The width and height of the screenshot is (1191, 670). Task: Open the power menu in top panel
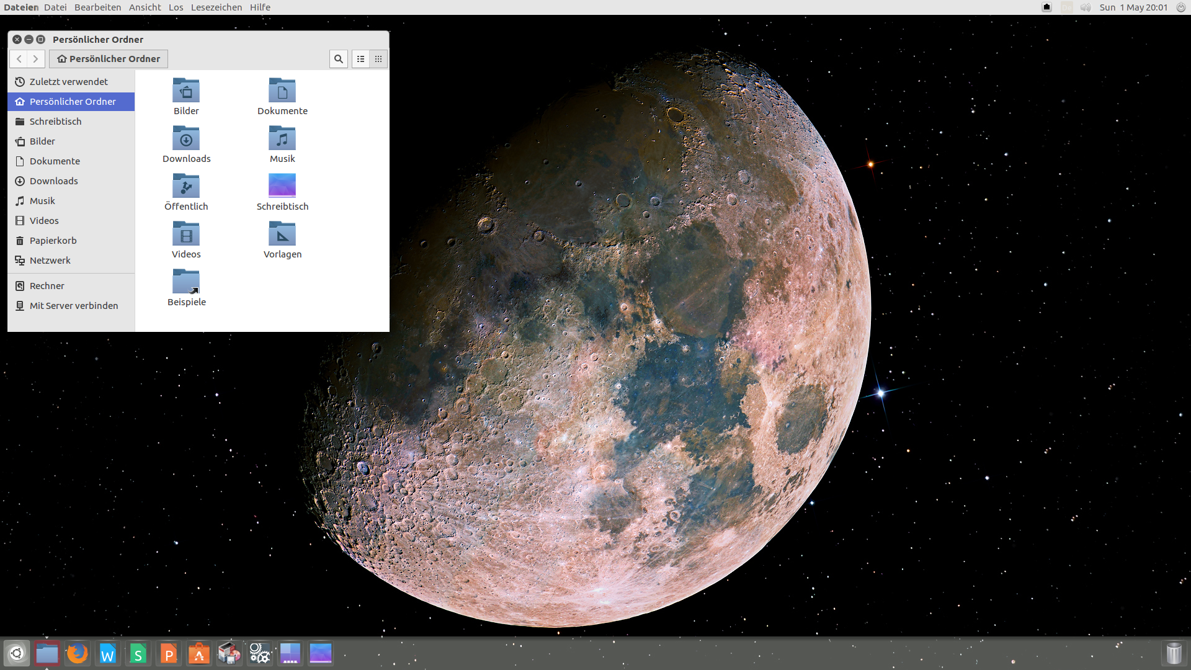tap(1180, 7)
